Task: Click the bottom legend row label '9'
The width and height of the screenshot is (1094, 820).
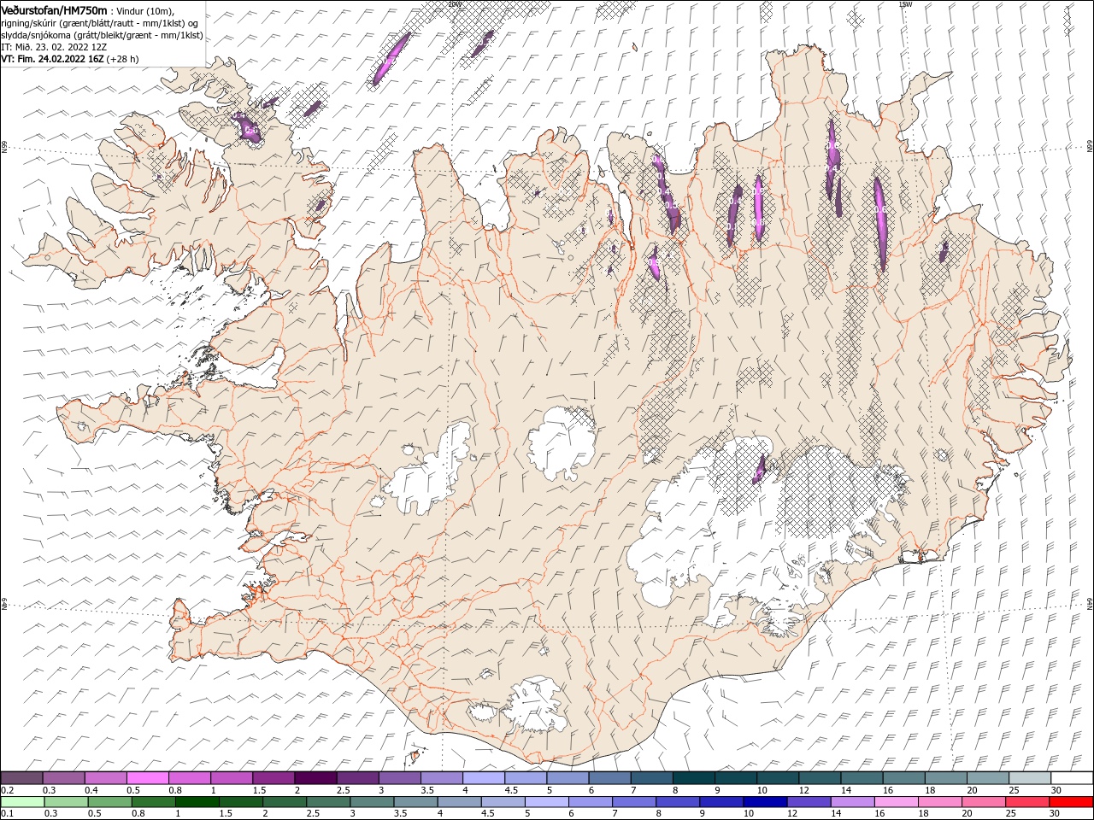Action: click(702, 814)
